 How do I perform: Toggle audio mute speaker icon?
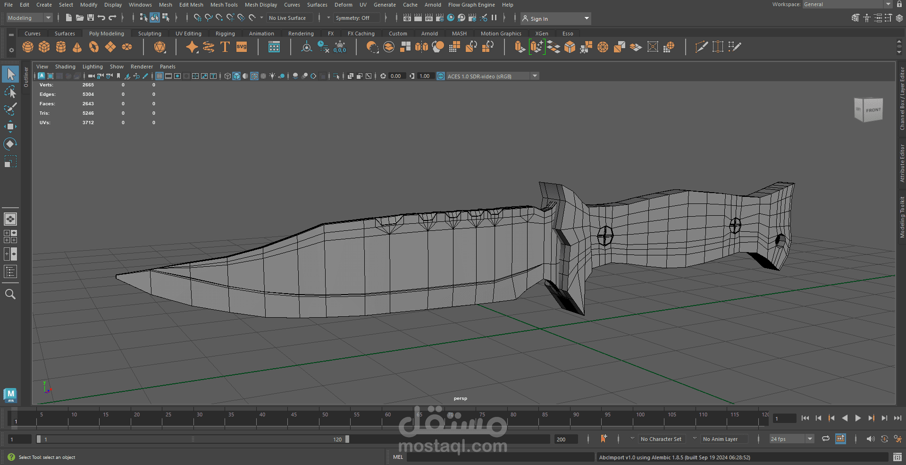[x=870, y=439]
